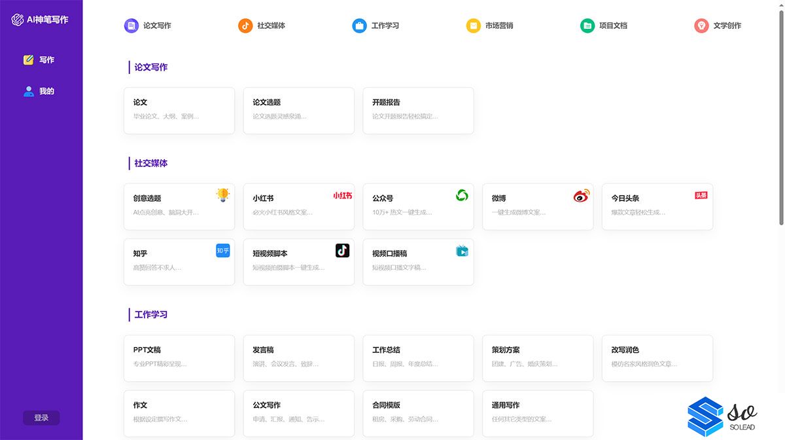This screenshot has height=440, width=785.
Task: Open 写作 in the left sidebar
Action: [x=39, y=60]
